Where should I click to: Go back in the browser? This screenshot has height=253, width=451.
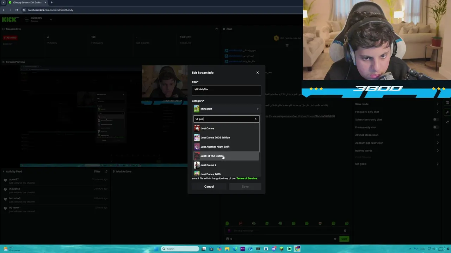click(4, 10)
